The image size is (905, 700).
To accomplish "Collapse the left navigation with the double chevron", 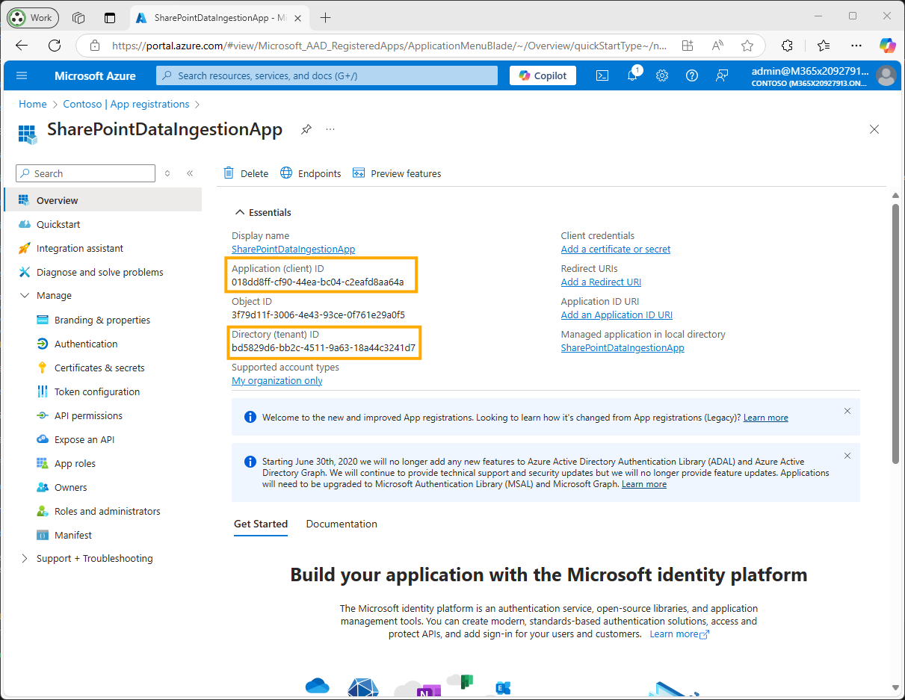I will point(190,173).
